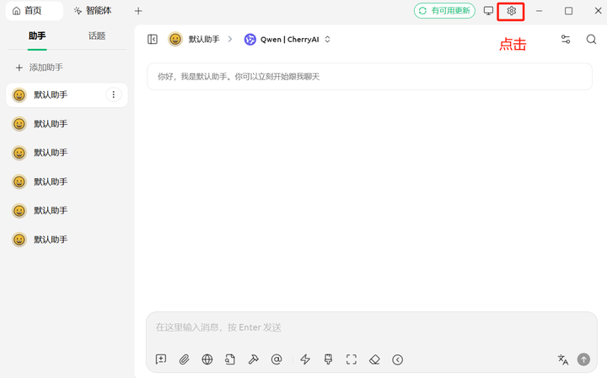Click the 有可用更新 update button
Viewport: 607px width, 378px height.
point(444,11)
